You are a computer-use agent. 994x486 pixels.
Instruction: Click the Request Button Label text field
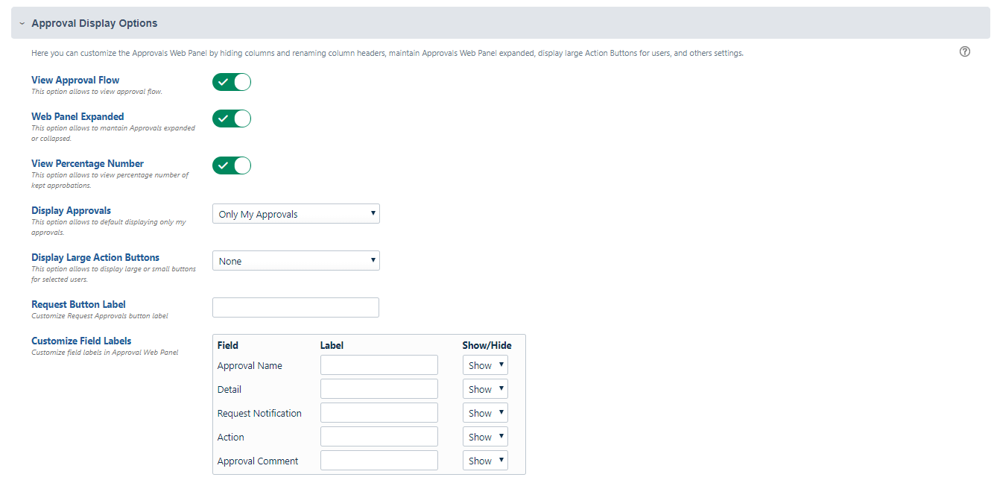(296, 307)
